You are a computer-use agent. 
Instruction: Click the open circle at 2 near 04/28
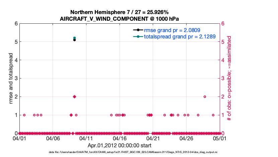205,97
